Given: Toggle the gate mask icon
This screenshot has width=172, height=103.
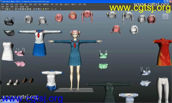Looking at the screenshot, I should tap(23, 9).
